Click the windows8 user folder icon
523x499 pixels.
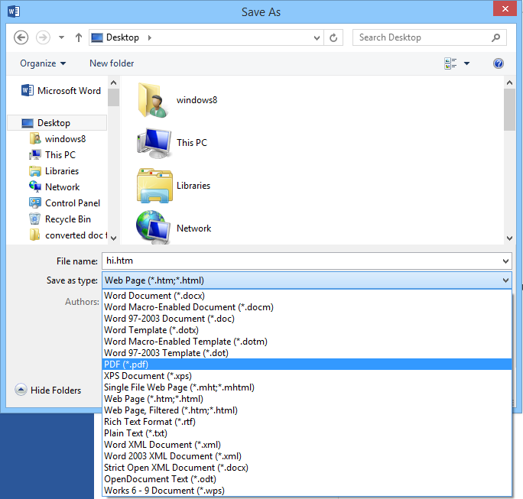(154, 100)
